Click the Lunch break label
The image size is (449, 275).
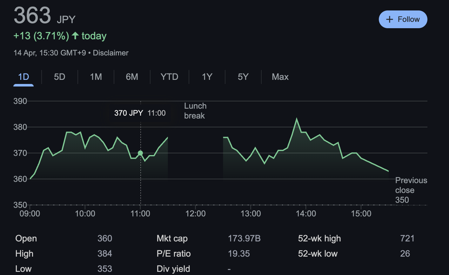(x=195, y=111)
